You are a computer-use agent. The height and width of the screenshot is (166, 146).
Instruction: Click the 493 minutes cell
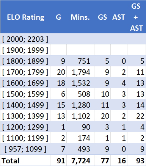coord(80,149)
